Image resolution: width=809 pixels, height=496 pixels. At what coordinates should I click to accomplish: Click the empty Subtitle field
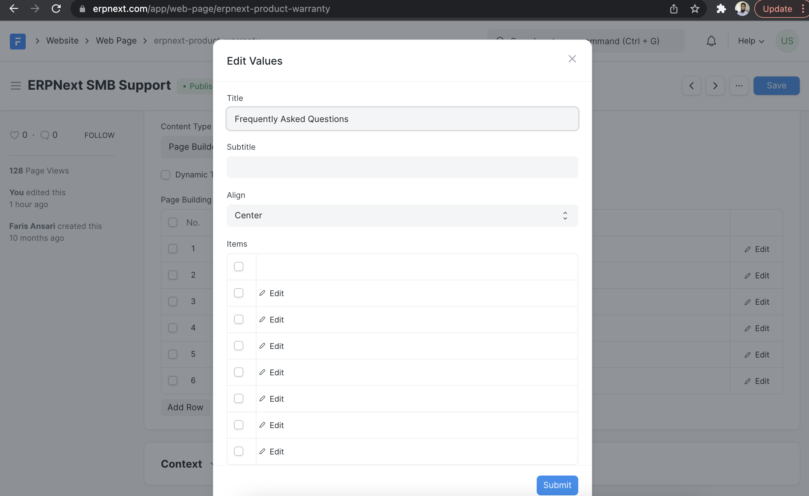point(402,167)
